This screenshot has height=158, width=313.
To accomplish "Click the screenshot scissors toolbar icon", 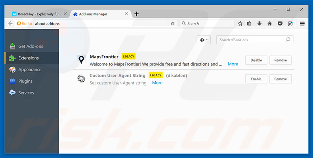I will point(290,23).
